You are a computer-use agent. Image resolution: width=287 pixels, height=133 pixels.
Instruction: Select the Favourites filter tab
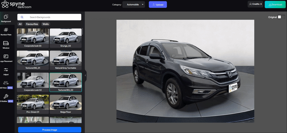(x=32, y=24)
